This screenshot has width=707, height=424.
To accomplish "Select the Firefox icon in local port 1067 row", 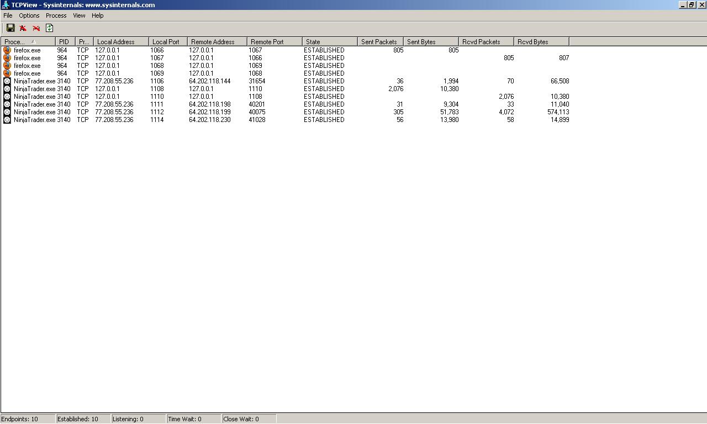I will (7, 58).
